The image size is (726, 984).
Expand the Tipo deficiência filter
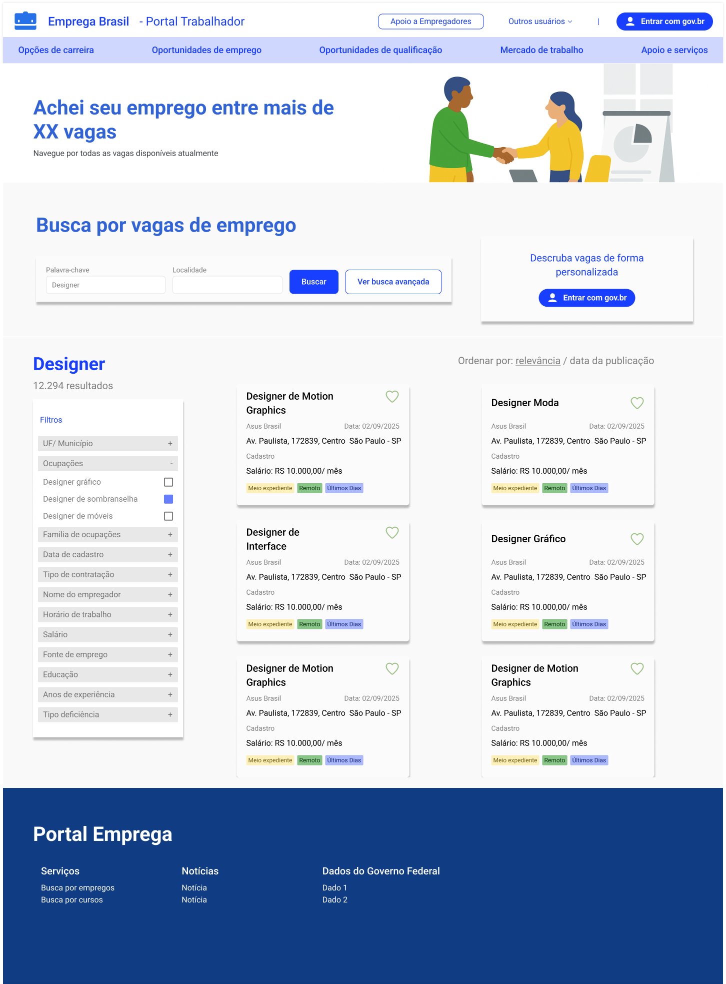point(108,714)
